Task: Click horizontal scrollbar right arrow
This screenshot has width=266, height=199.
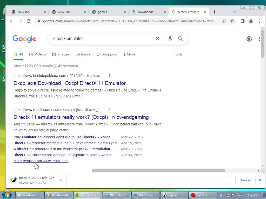Action: click(x=258, y=170)
